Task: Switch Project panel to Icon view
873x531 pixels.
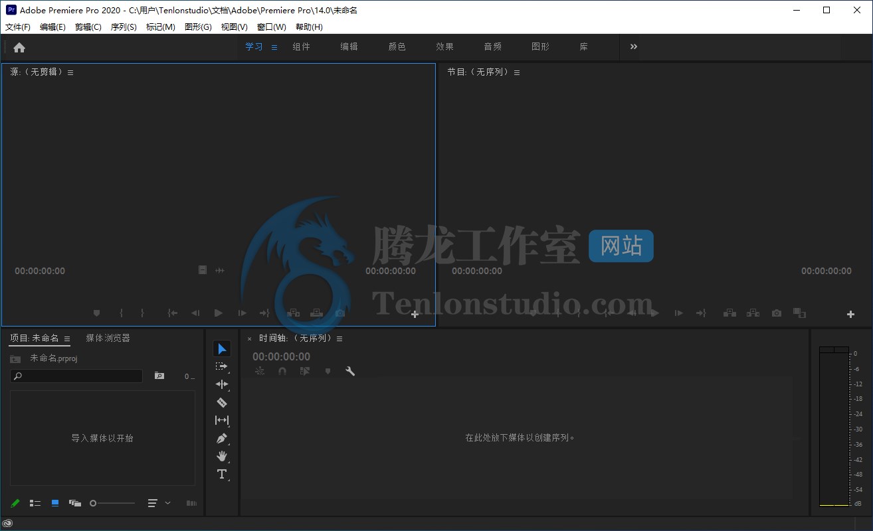Action: point(55,503)
